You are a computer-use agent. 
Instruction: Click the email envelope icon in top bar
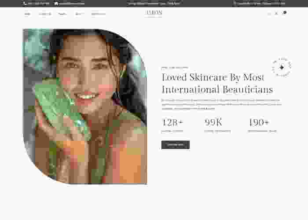tap(56, 4)
